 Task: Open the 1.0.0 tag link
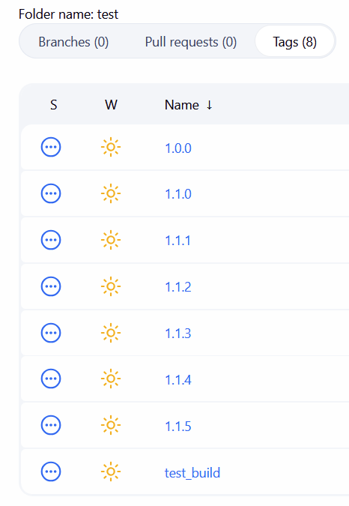click(178, 148)
